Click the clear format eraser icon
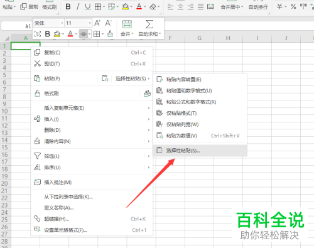Viewport: 314px width, 248px height. (x=153, y=7)
